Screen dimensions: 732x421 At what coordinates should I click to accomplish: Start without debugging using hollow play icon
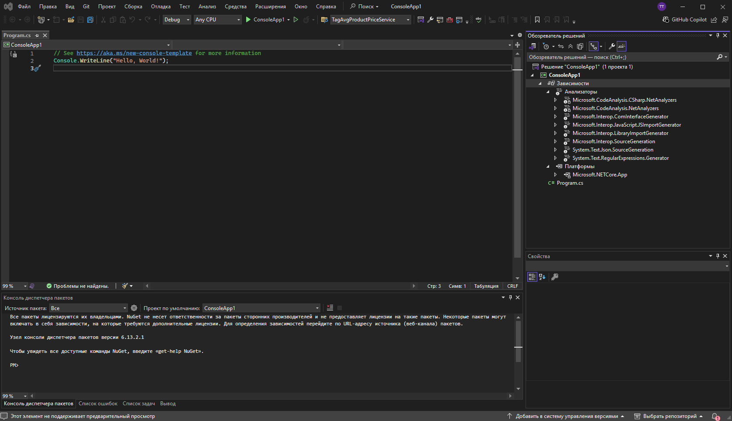296,20
